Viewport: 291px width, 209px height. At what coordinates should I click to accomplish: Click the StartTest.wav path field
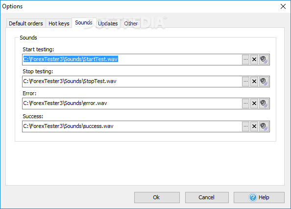pyautogui.click(x=132, y=60)
